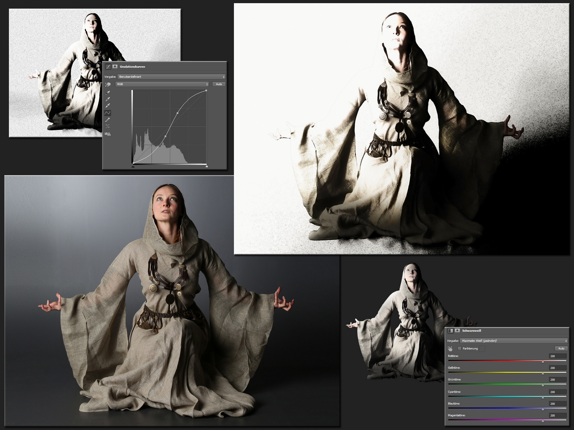This screenshot has width=574, height=430.
Task: Click the Schwarzweiß panel title
Action: (x=472, y=330)
